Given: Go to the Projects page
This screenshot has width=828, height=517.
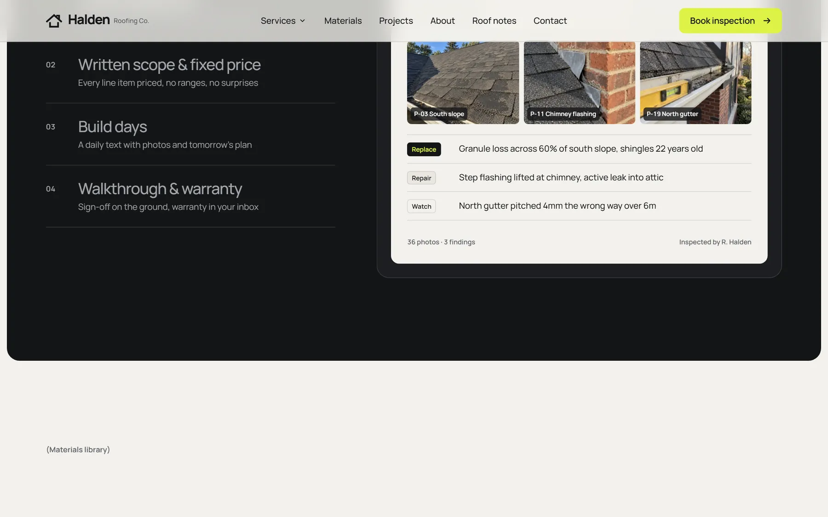Looking at the screenshot, I should (x=396, y=21).
